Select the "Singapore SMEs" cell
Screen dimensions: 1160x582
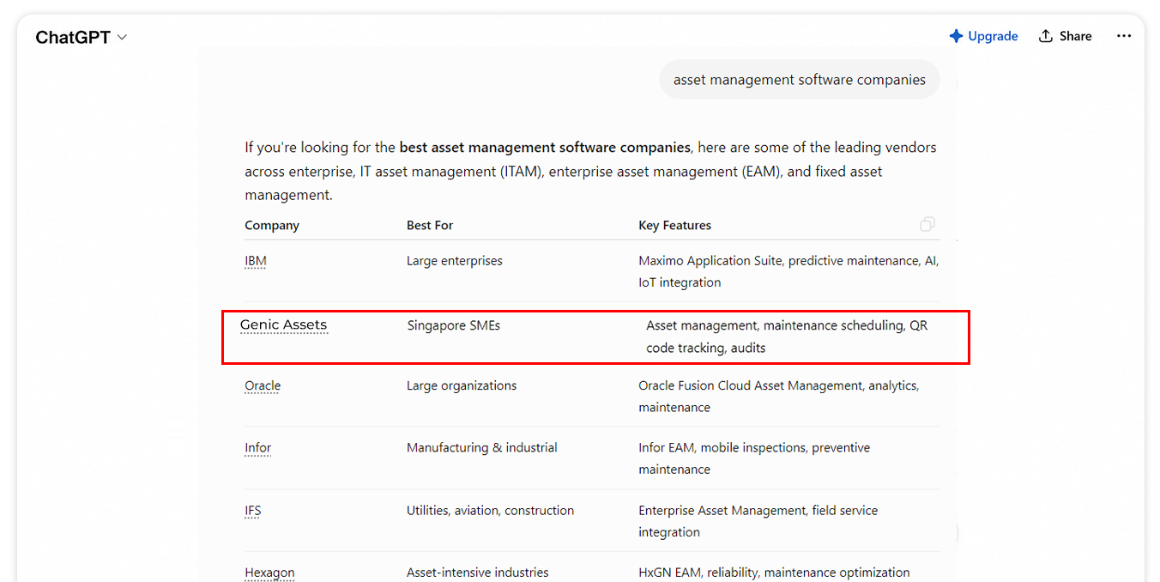coord(454,325)
